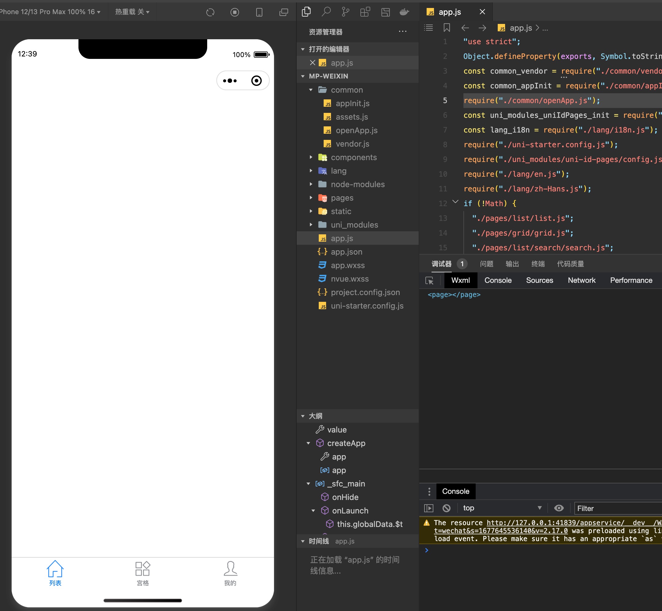The image size is (662, 611).
Task: Select the Sources devtools tab
Action: point(539,280)
